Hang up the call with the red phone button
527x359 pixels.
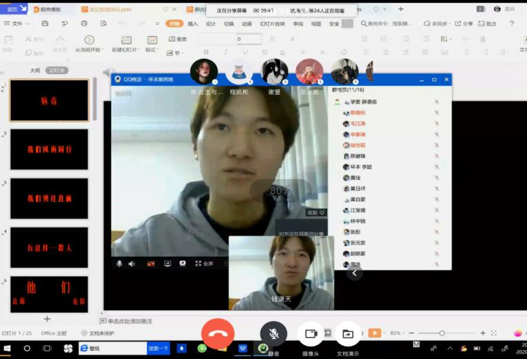[x=218, y=333]
